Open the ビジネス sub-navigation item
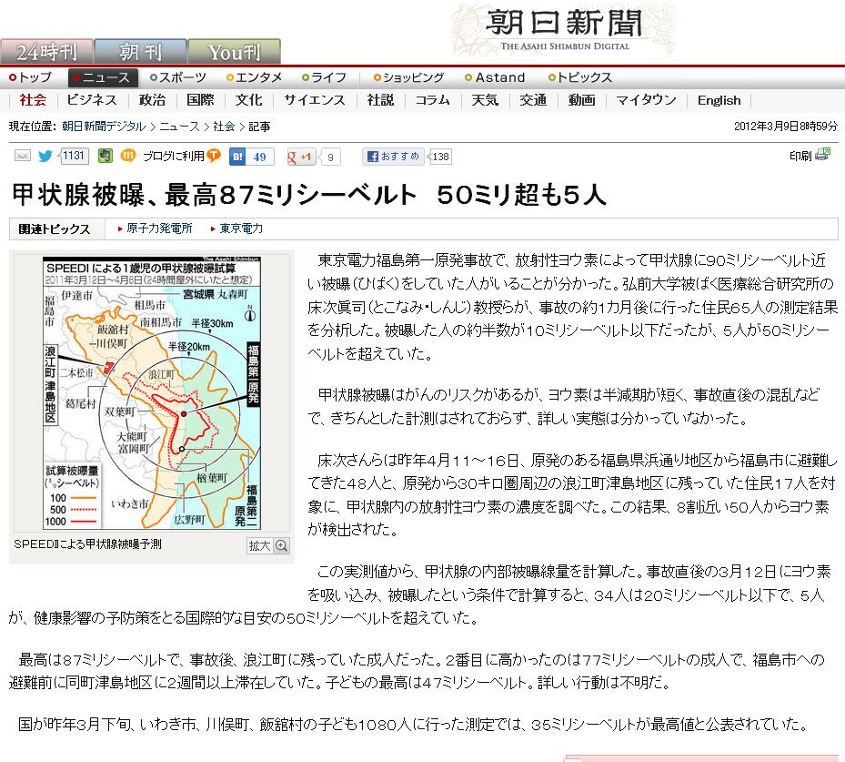The width and height of the screenshot is (845, 762). pyautogui.click(x=92, y=100)
